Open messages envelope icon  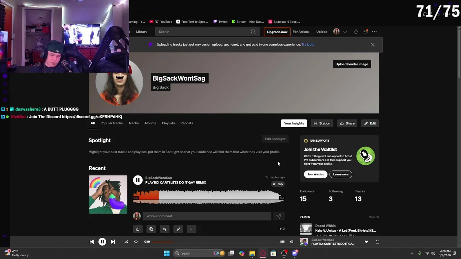(365, 32)
